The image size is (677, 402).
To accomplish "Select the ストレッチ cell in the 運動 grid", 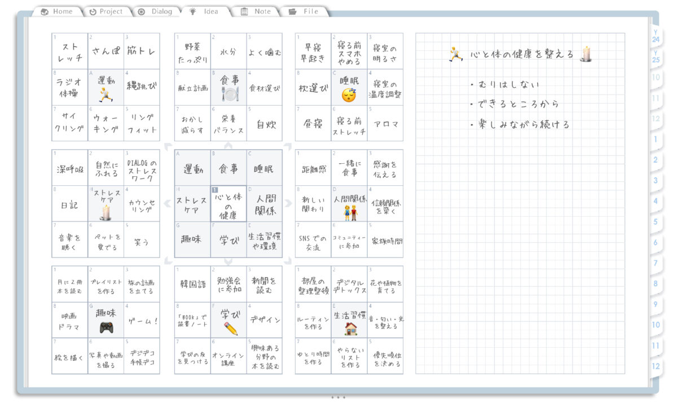I will pyautogui.click(x=70, y=52).
